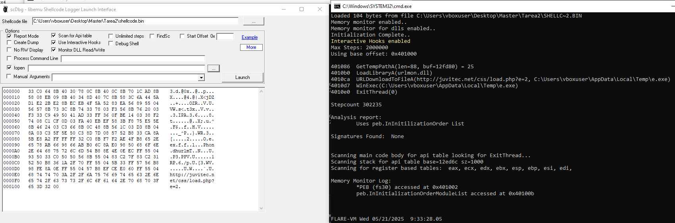Click '*PEB (fs30) accessed at 0x401002' line
675x223 pixels.
click(407, 187)
